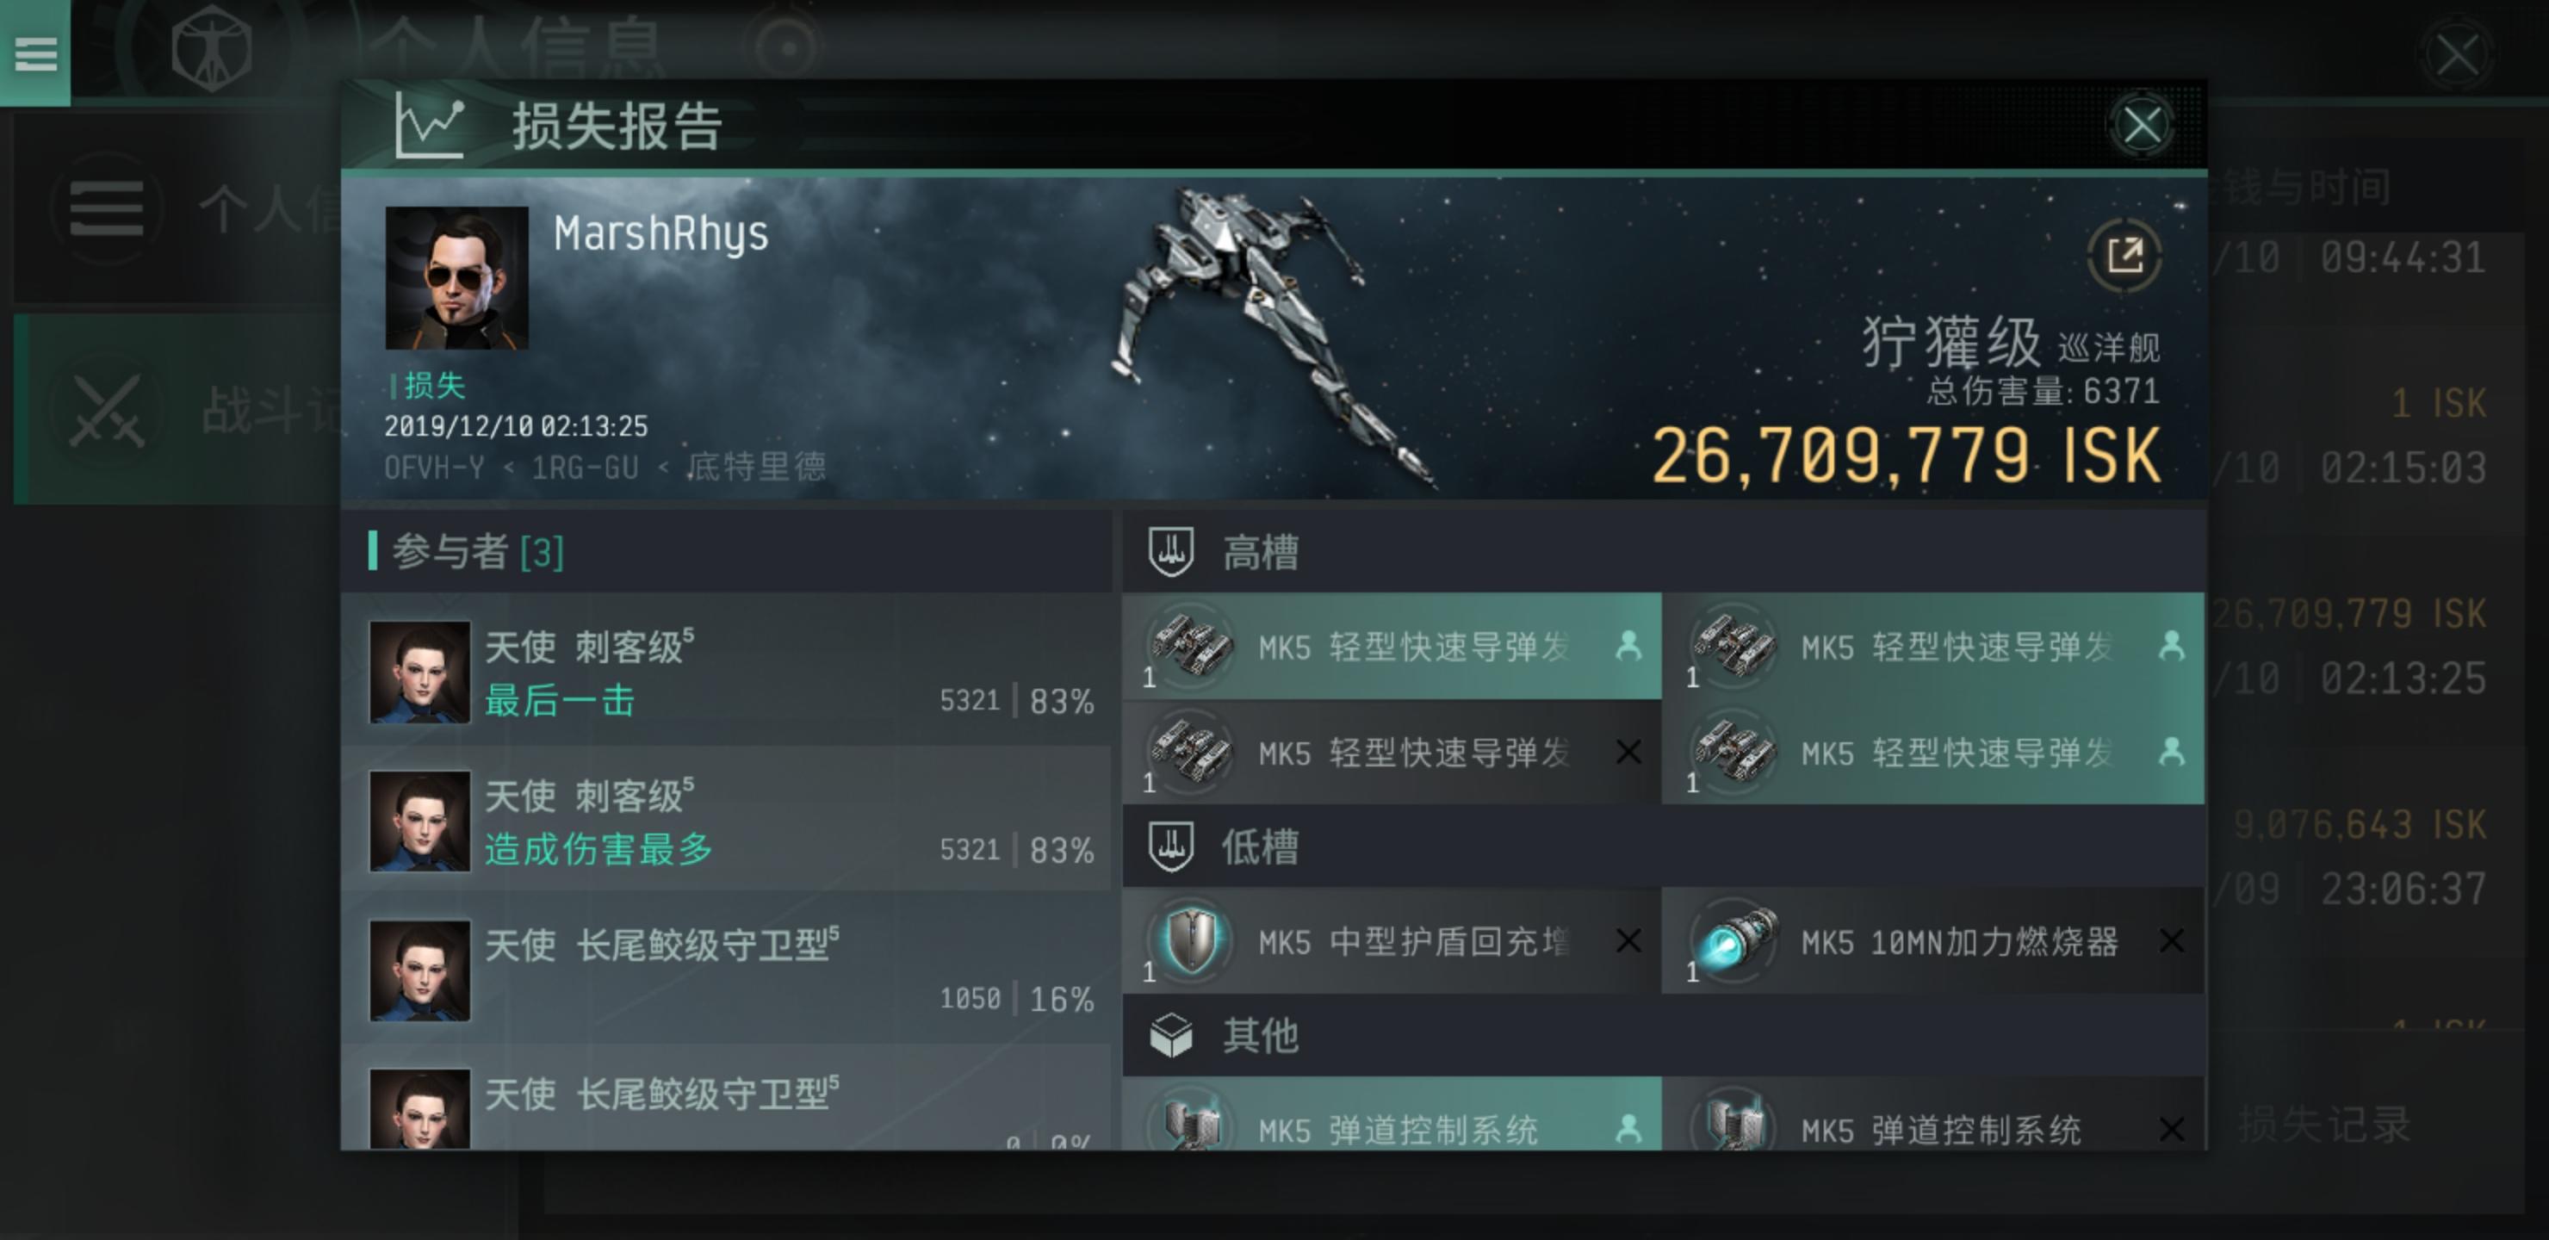Click the top-left dropped MK5 轻型快速导弹发 launcher

[x=1392, y=646]
